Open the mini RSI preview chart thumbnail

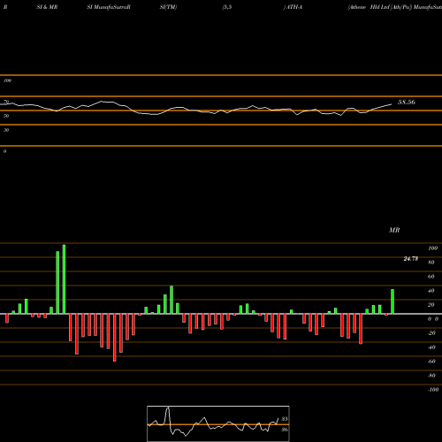[218, 423]
